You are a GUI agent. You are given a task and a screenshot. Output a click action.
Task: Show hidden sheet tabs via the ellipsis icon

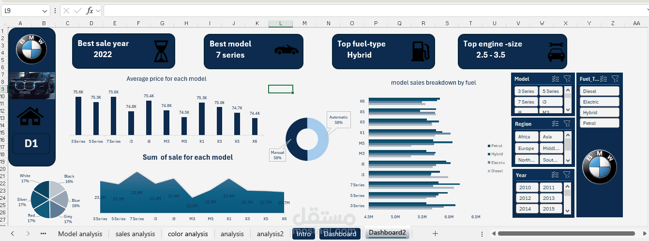click(x=44, y=234)
